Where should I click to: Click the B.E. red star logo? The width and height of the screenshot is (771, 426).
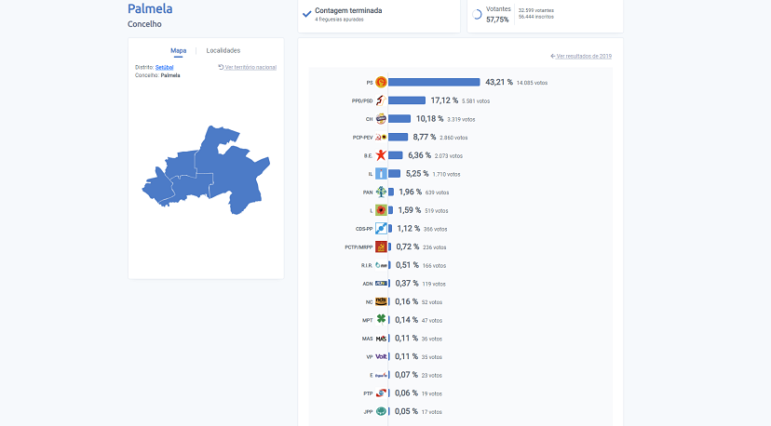coord(380,155)
